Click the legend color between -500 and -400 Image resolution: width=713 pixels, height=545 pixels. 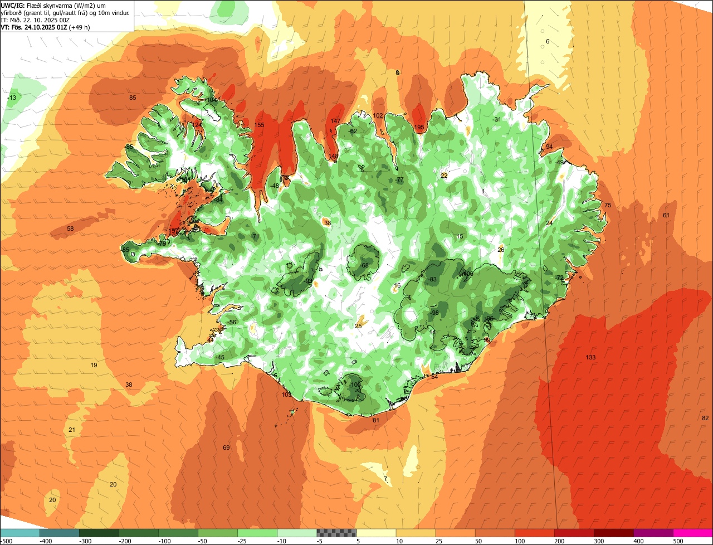19,533
